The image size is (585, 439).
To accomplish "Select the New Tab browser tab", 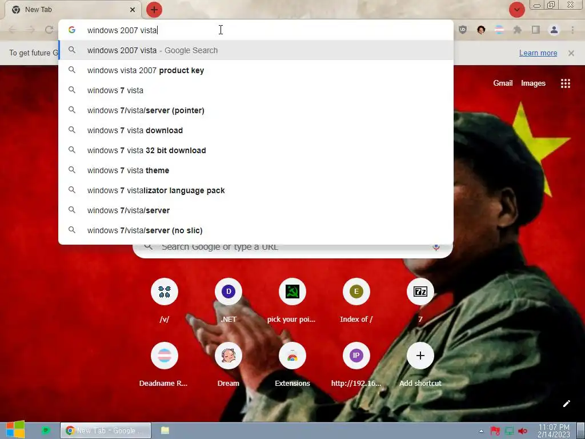I will [73, 10].
